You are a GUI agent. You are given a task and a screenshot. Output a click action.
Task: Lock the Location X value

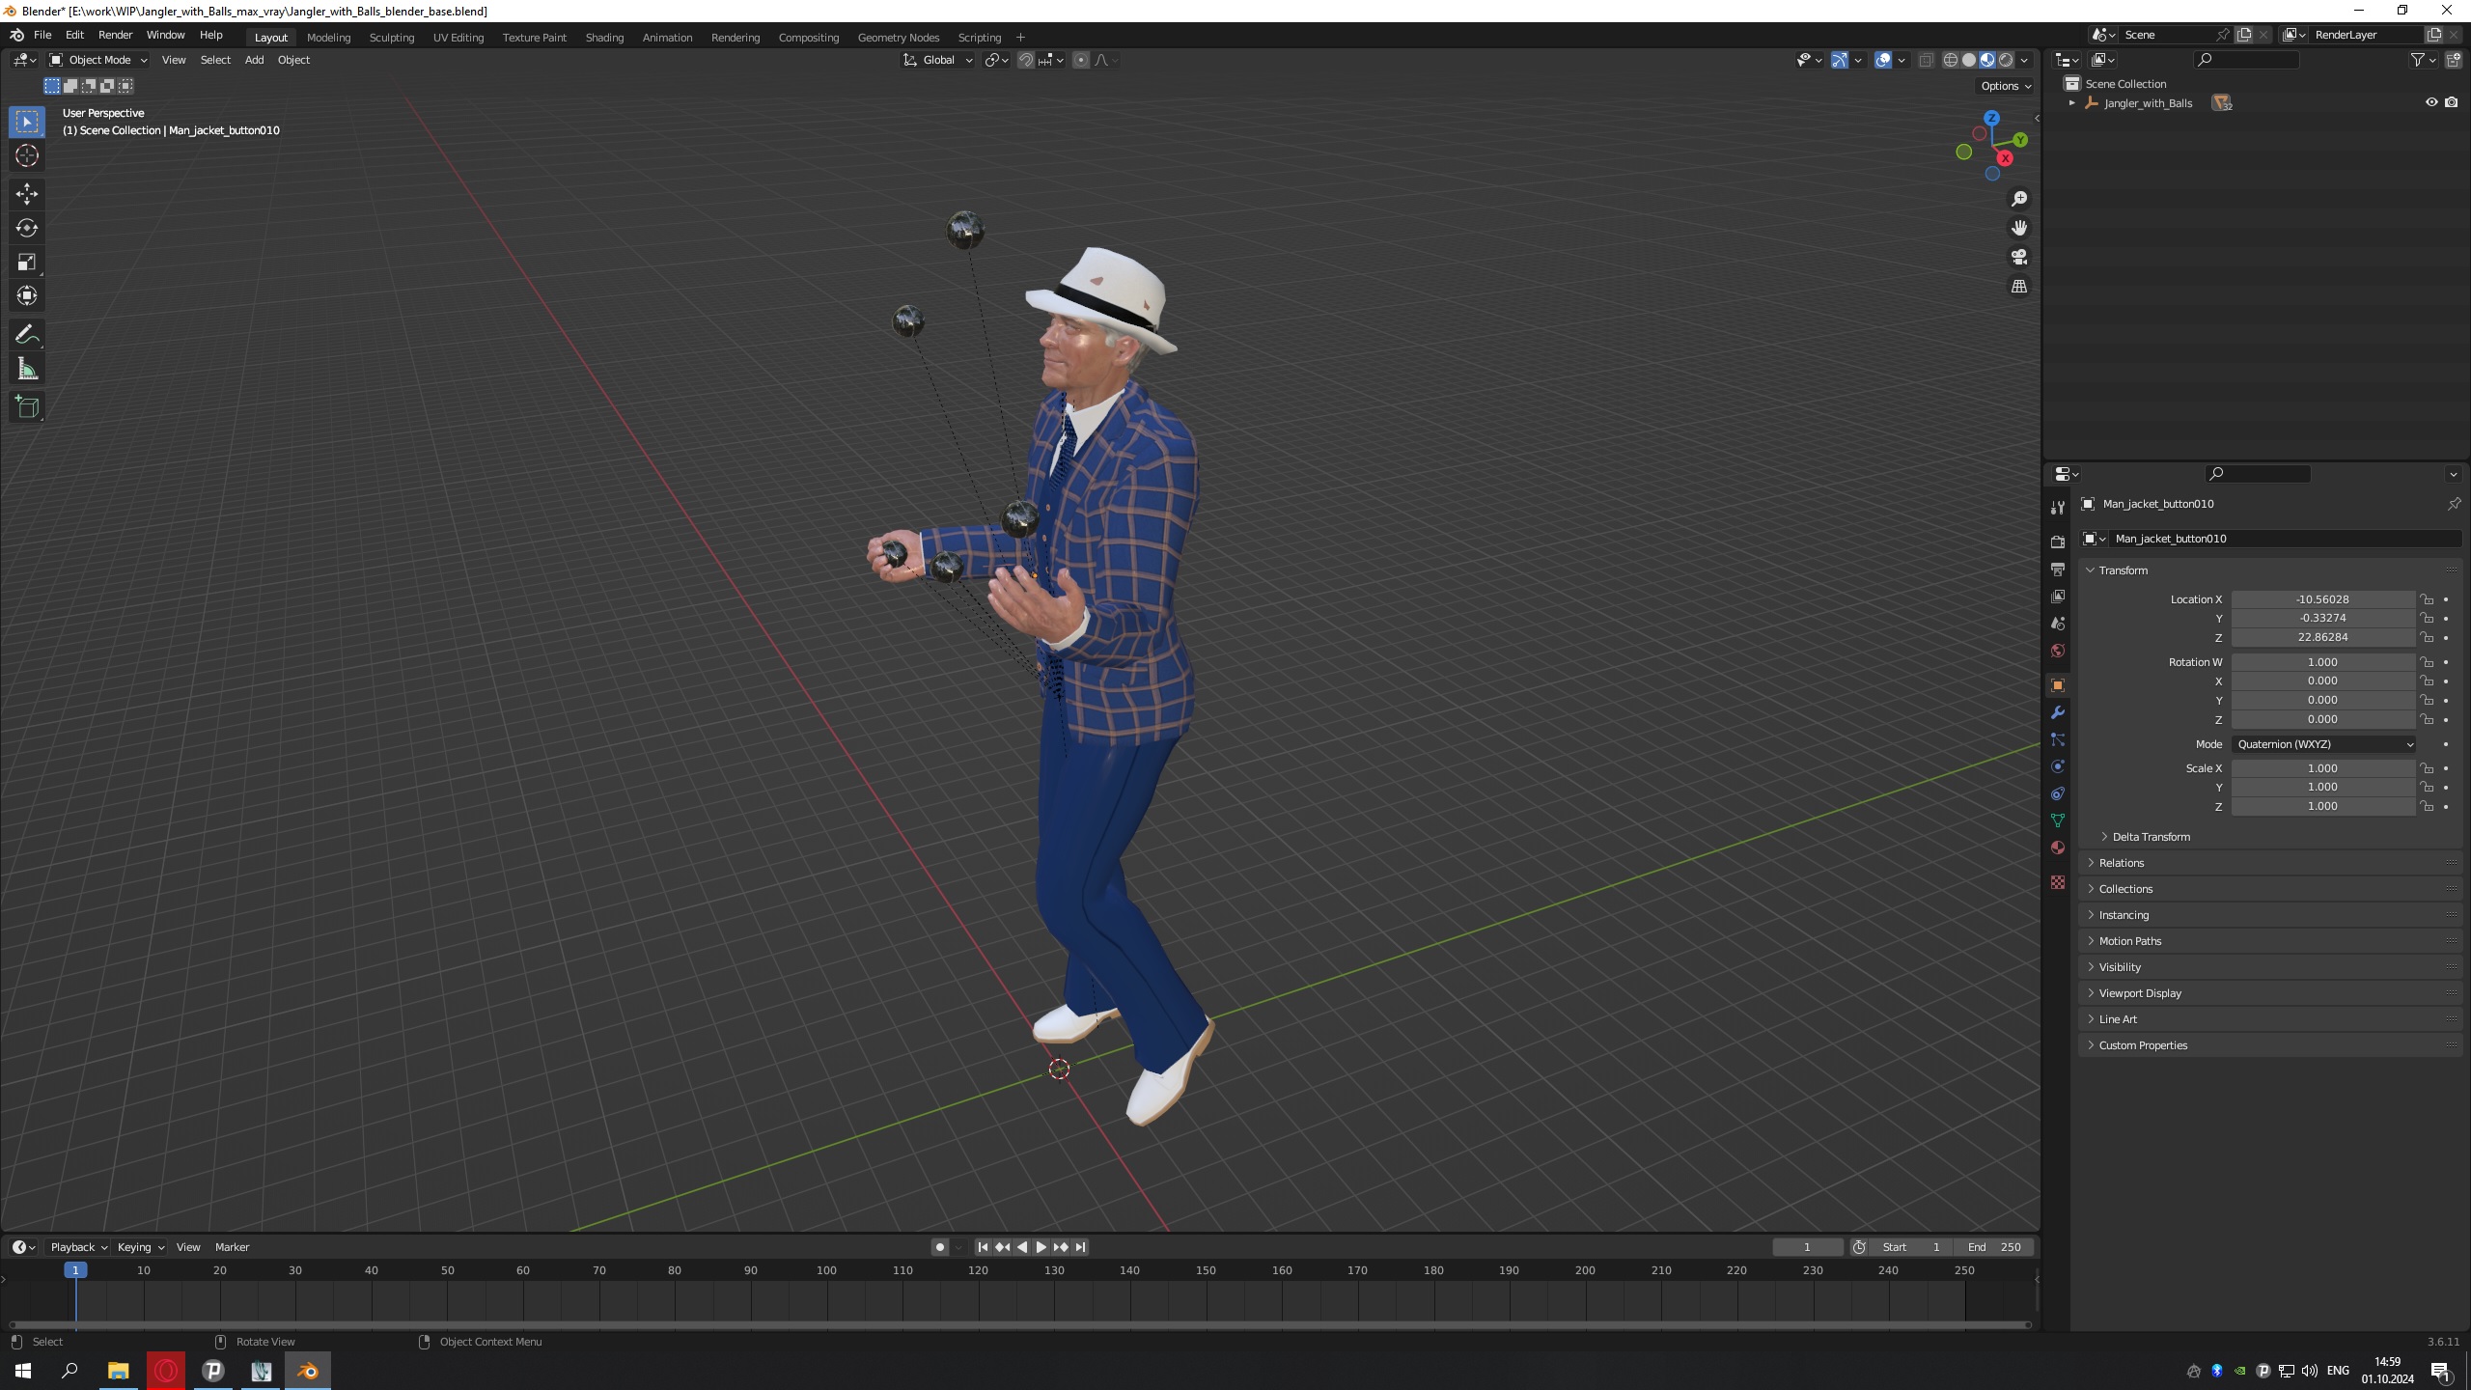pyautogui.click(x=2427, y=599)
